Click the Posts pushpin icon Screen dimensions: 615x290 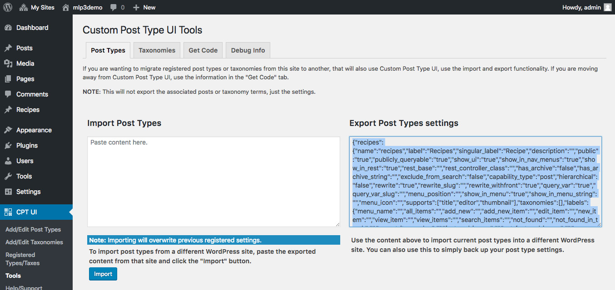tap(8, 48)
